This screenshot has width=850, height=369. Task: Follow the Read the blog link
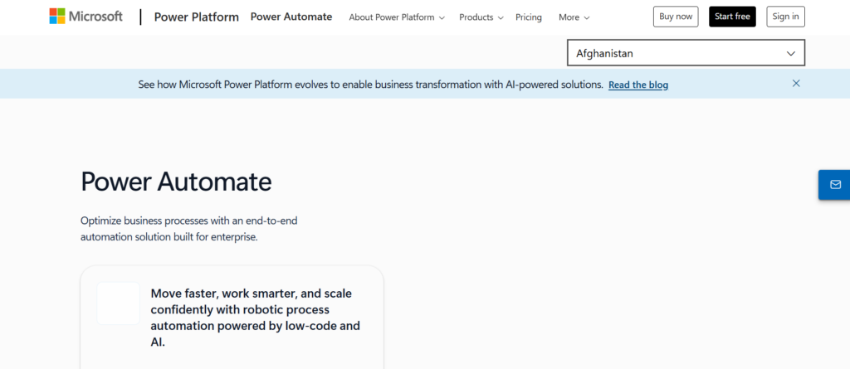(637, 85)
